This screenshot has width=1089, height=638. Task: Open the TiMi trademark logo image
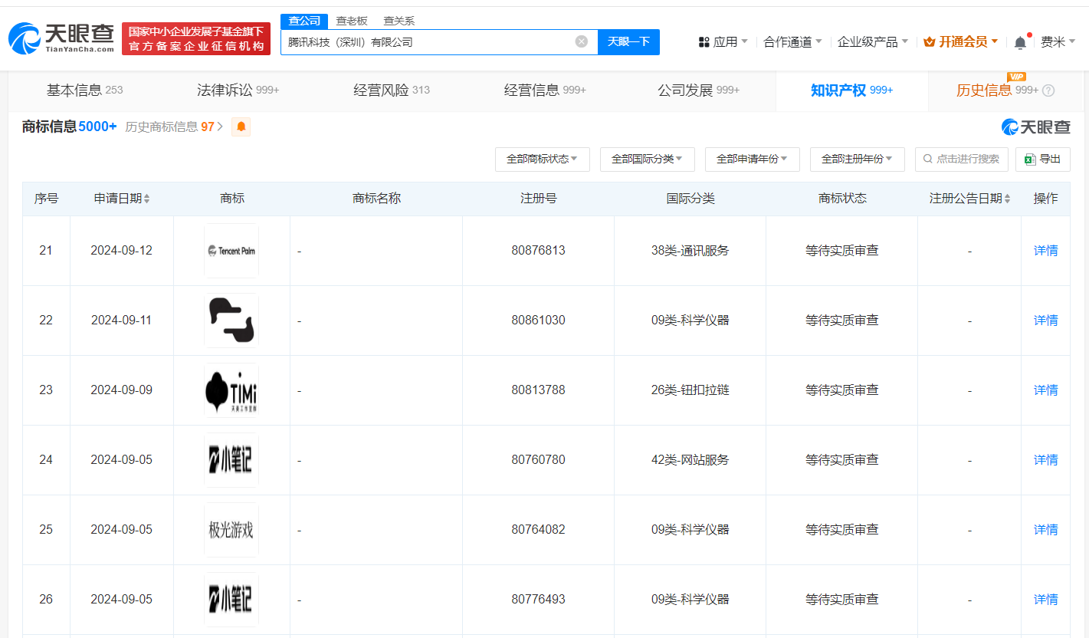[231, 390]
